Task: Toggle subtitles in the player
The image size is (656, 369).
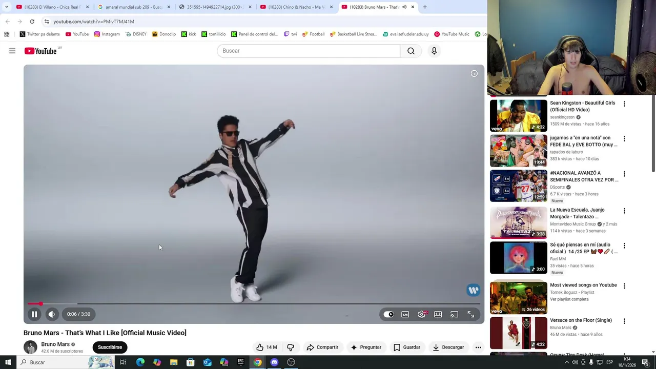Action: coord(405,314)
